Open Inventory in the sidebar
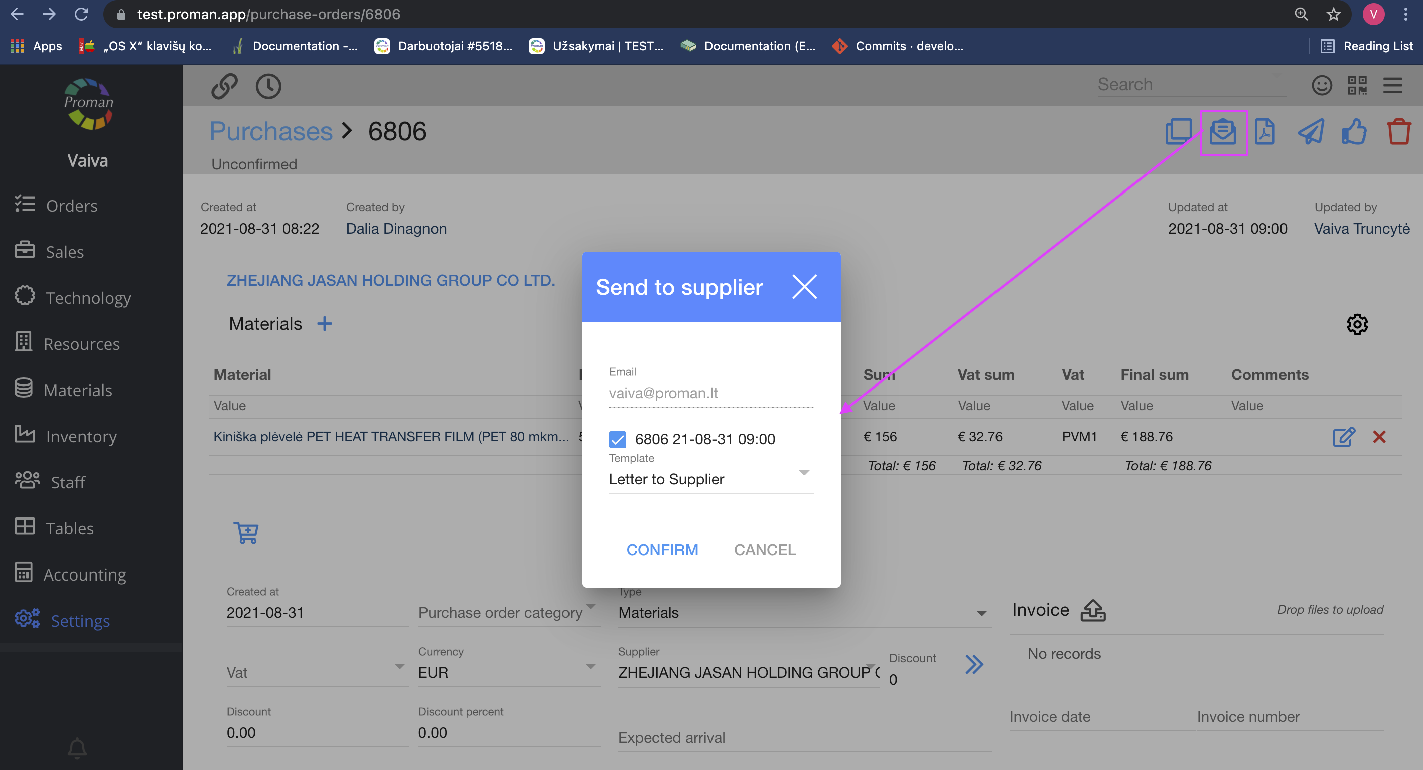Screen dimensions: 1423x770 coord(81,436)
